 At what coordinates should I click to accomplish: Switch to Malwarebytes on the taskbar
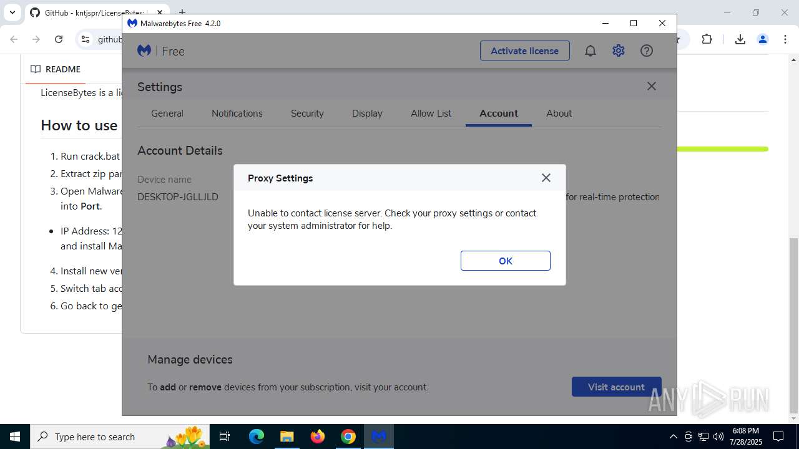point(379,437)
